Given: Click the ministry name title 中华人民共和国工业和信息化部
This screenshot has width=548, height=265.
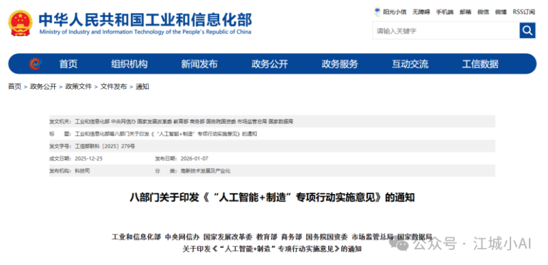Looking at the screenshot, I should (x=145, y=20).
